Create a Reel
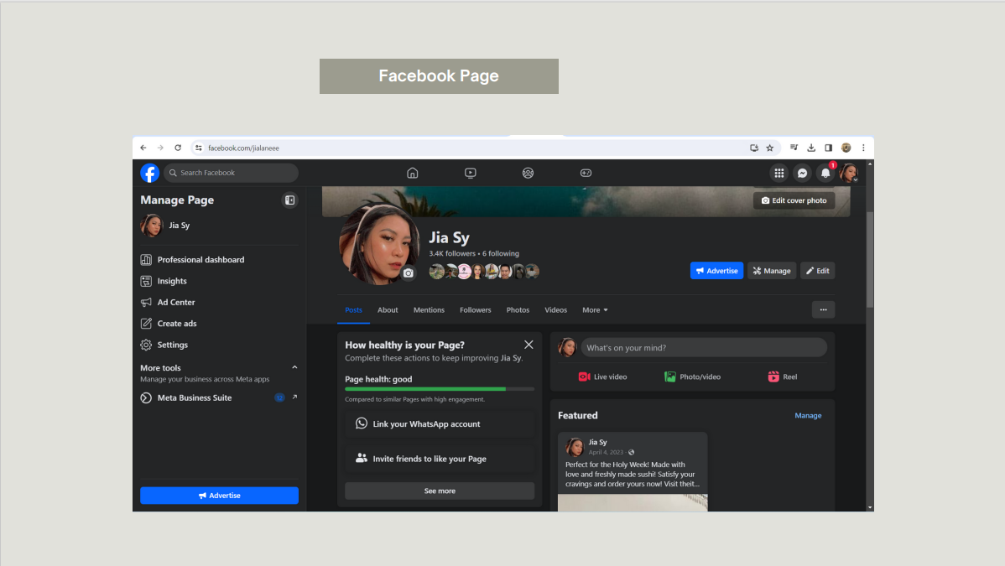Screen dimensions: 1005x566 tap(783, 376)
